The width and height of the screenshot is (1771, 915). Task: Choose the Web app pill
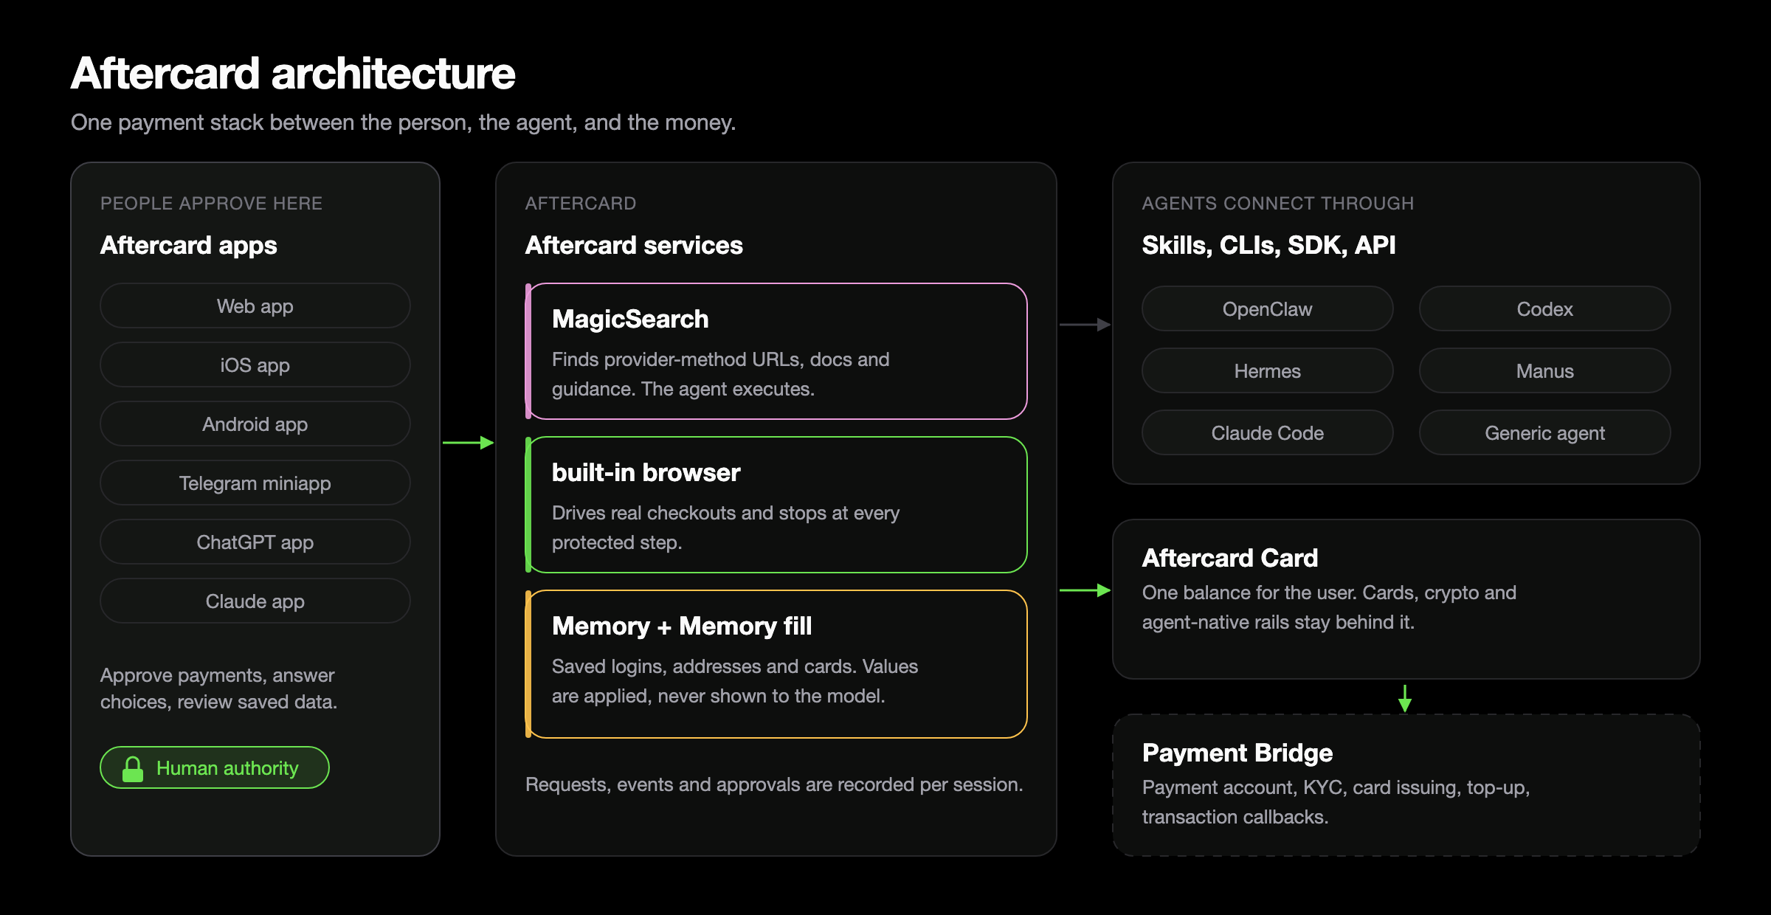tap(255, 305)
